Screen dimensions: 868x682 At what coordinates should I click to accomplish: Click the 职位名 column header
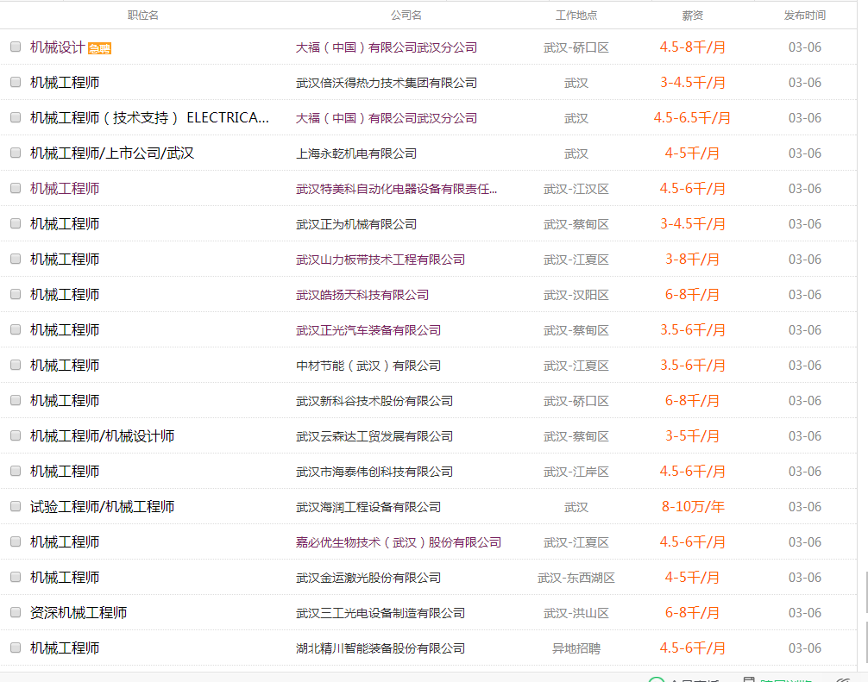tap(143, 16)
